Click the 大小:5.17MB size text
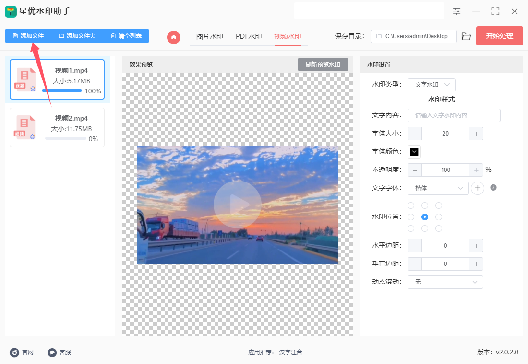This screenshot has height=364, width=528. click(72, 81)
